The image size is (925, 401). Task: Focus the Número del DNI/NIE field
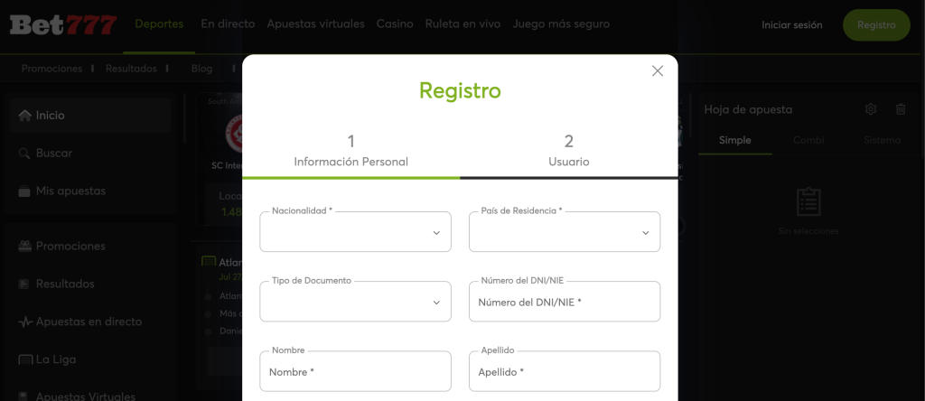tap(565, 303)
